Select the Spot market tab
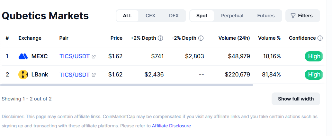The width and height of the screenshot is (332, 136). 202,16
